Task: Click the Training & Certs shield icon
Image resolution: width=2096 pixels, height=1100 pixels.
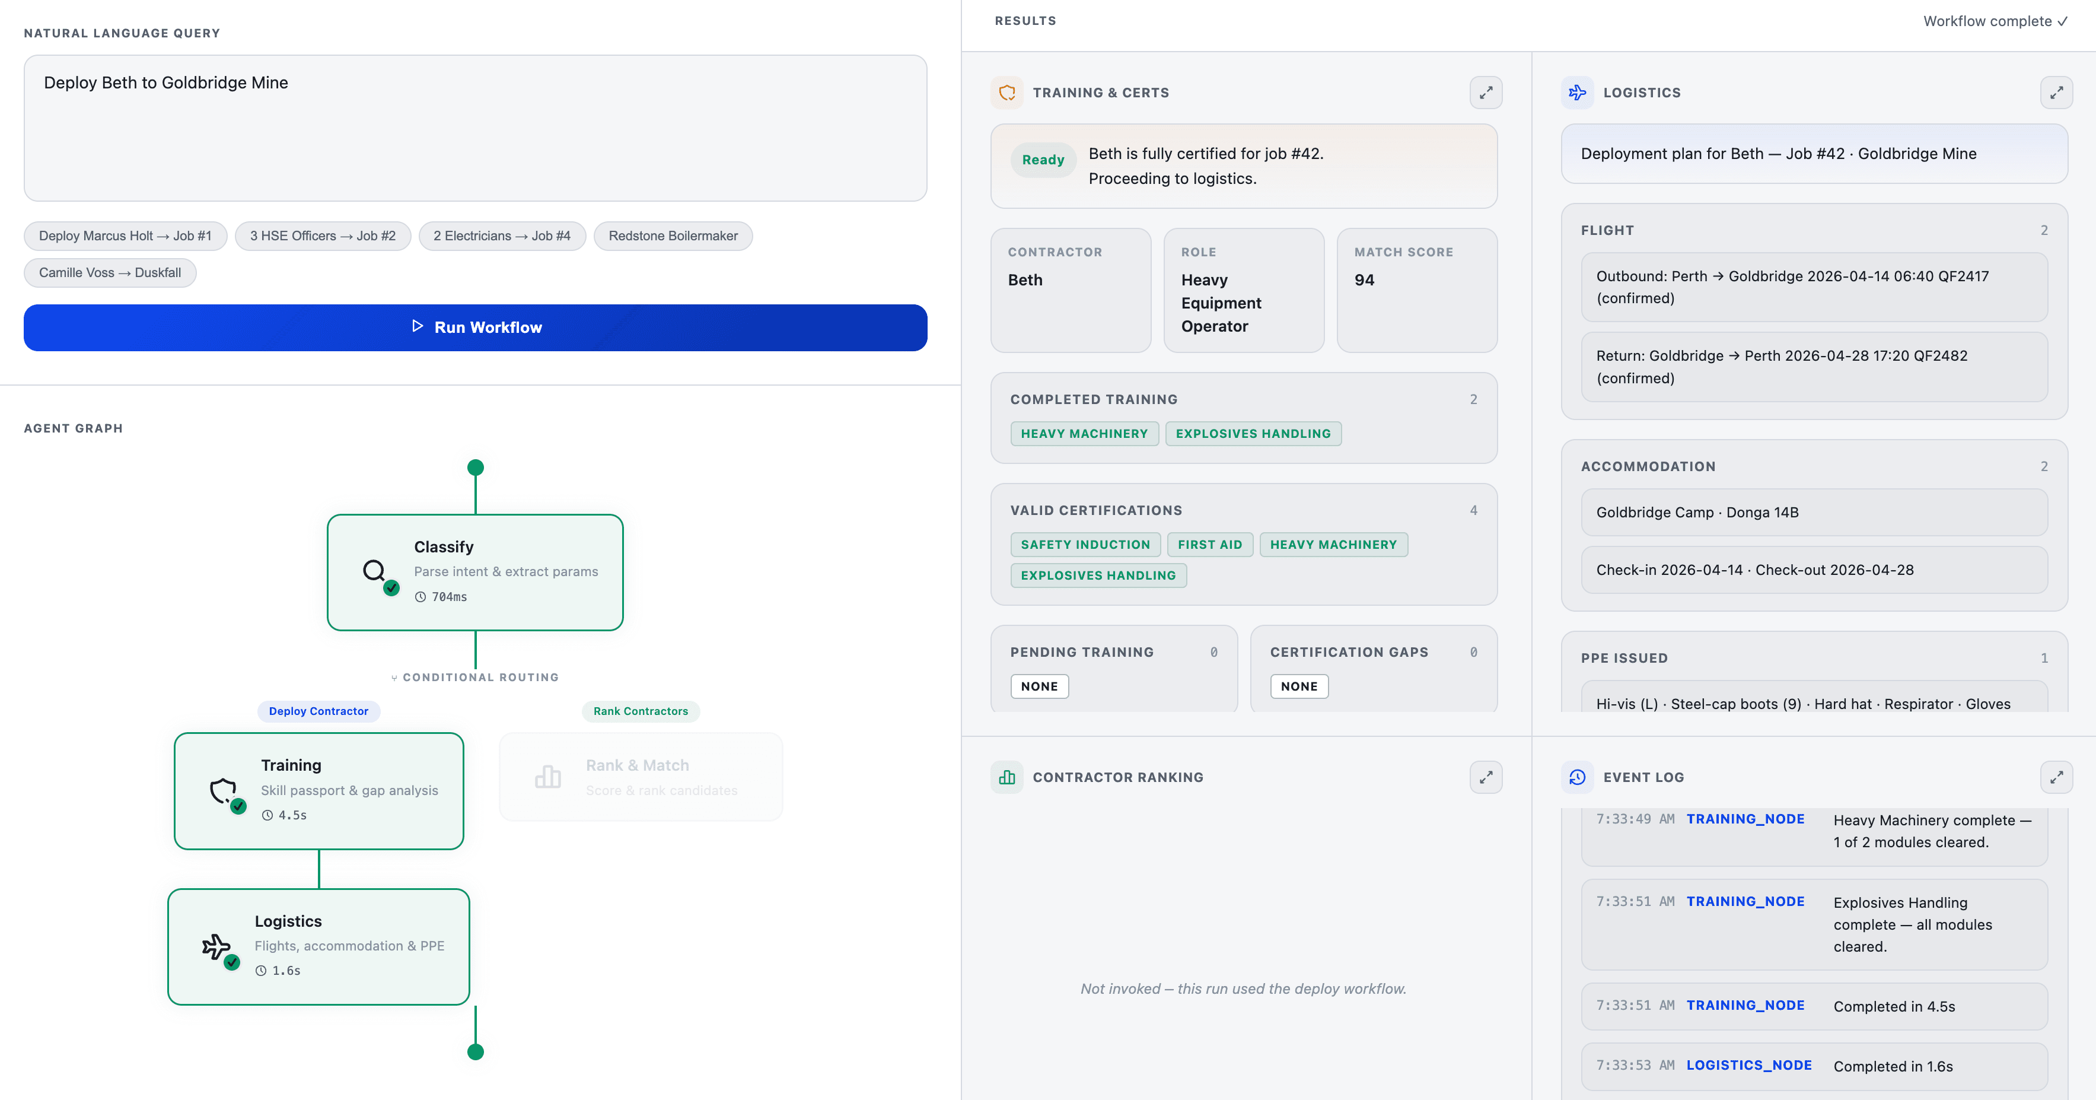Action: point(1006,92)
